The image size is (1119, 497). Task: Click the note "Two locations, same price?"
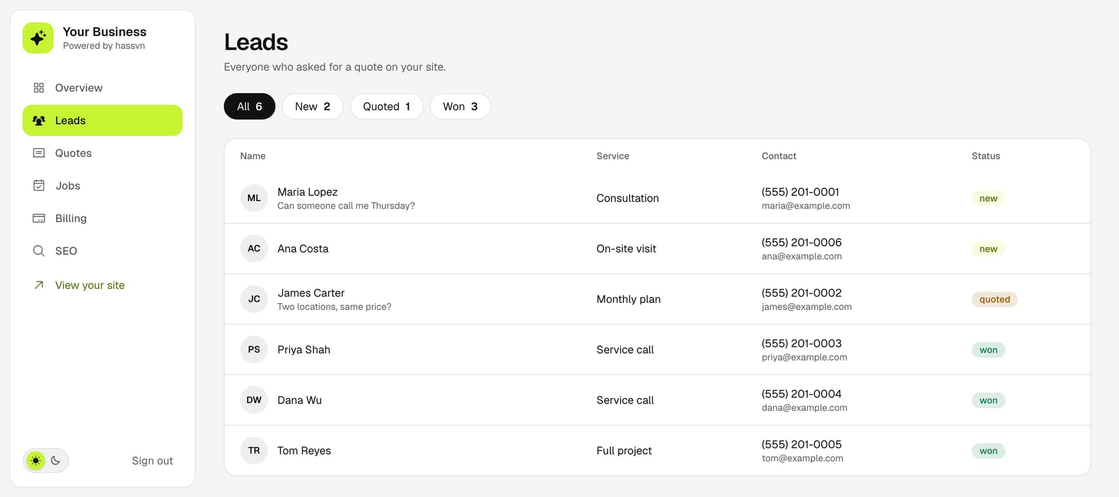335,307
